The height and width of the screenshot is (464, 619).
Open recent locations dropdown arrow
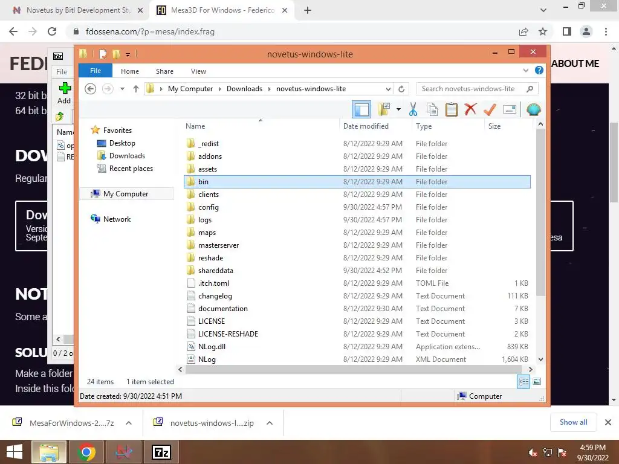coord(122,89)
